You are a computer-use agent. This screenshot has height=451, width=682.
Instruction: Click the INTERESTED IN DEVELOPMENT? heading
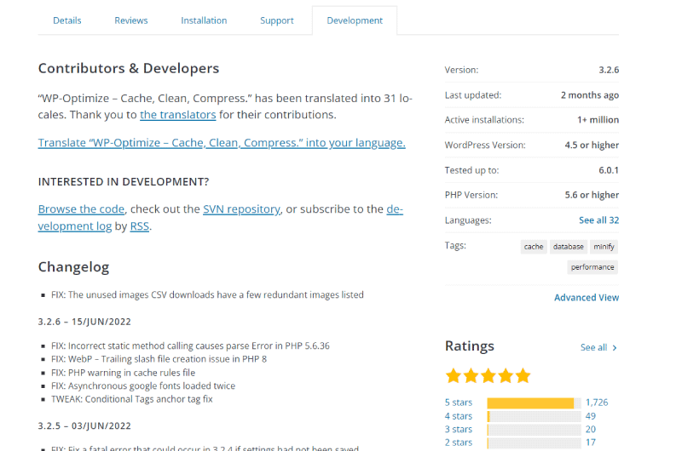point(124,182)
